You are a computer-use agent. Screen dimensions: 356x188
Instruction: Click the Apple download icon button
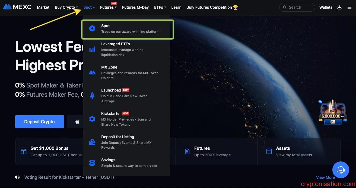point(77,122)
